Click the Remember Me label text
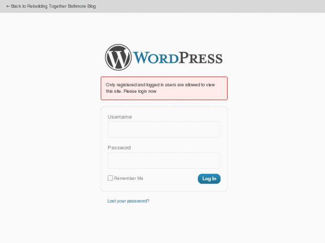 point(129,178)
